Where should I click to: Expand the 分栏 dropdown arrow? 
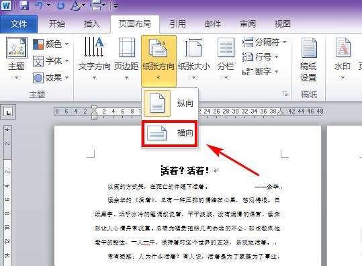click(226, 78)
